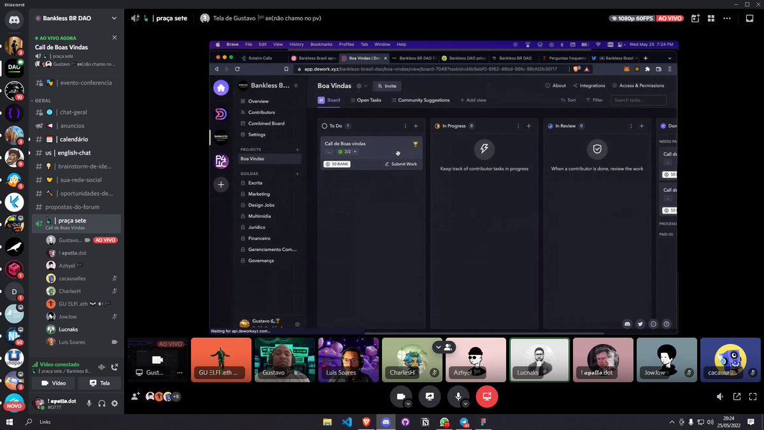Viewport: 764px width, 430px height.
Task: Select Lucnaks participant video tile
Action: pyautogui.click(x=539, y=360)
